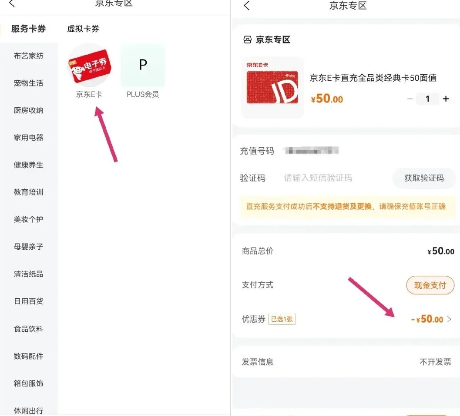Select 食品饮料 category
Viewport: 460px width, 416px height.
click(x=28, y=329)
